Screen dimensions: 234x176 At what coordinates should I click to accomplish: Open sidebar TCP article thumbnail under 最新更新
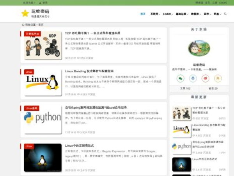click(x=182, y=113)
